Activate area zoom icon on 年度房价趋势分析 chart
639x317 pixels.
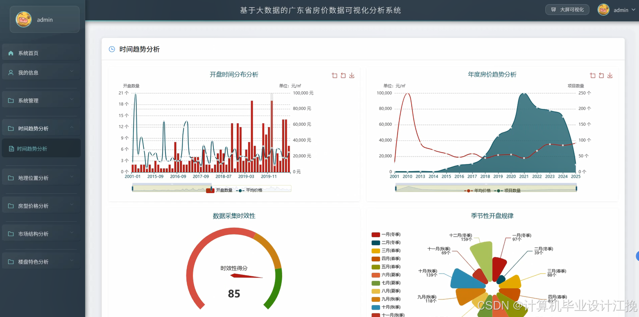pos(593,75)
